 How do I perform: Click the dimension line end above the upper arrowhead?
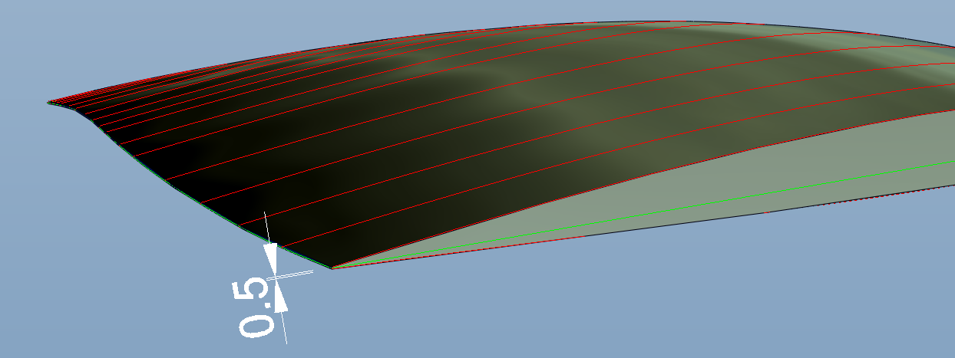[266, 224]
